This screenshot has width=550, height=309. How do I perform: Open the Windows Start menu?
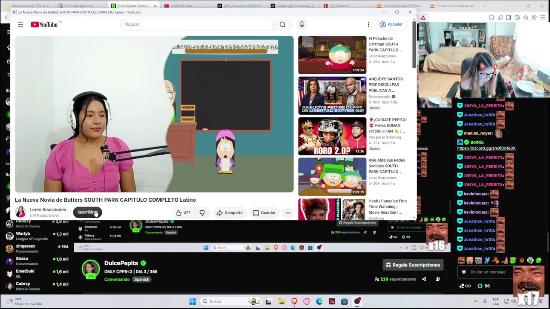pos(192,301)
